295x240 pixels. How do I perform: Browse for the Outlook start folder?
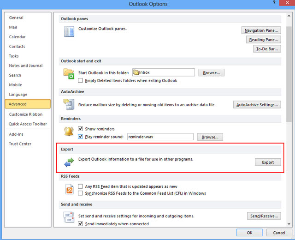pyautogui.click(x=211, y=73)
